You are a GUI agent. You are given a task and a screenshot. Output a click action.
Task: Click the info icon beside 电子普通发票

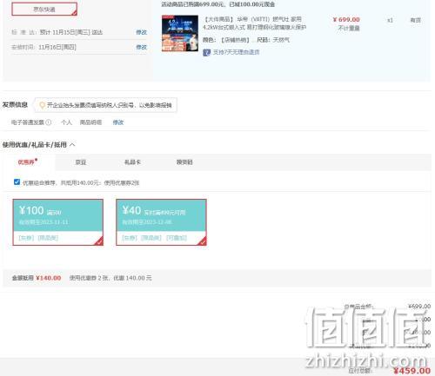click(x=49, y=122)
